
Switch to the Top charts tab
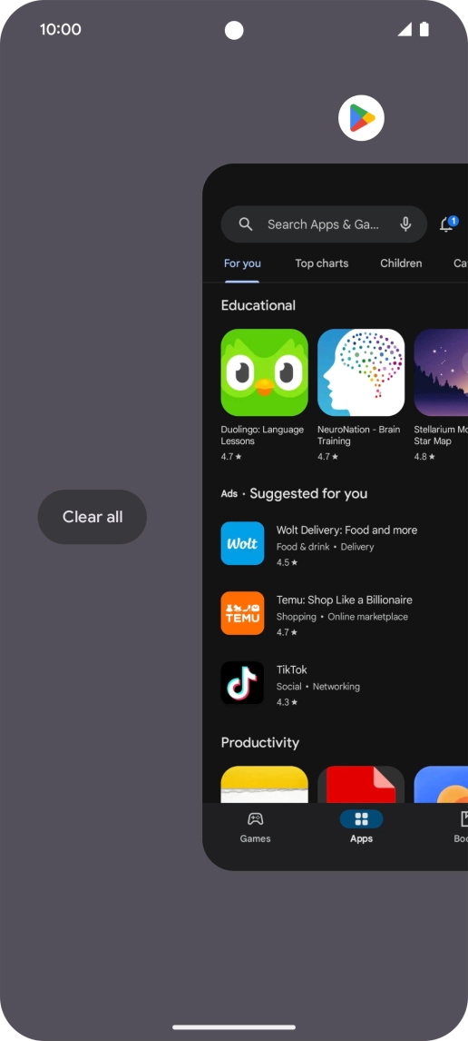pyautogui.click(x=321, y=263)
